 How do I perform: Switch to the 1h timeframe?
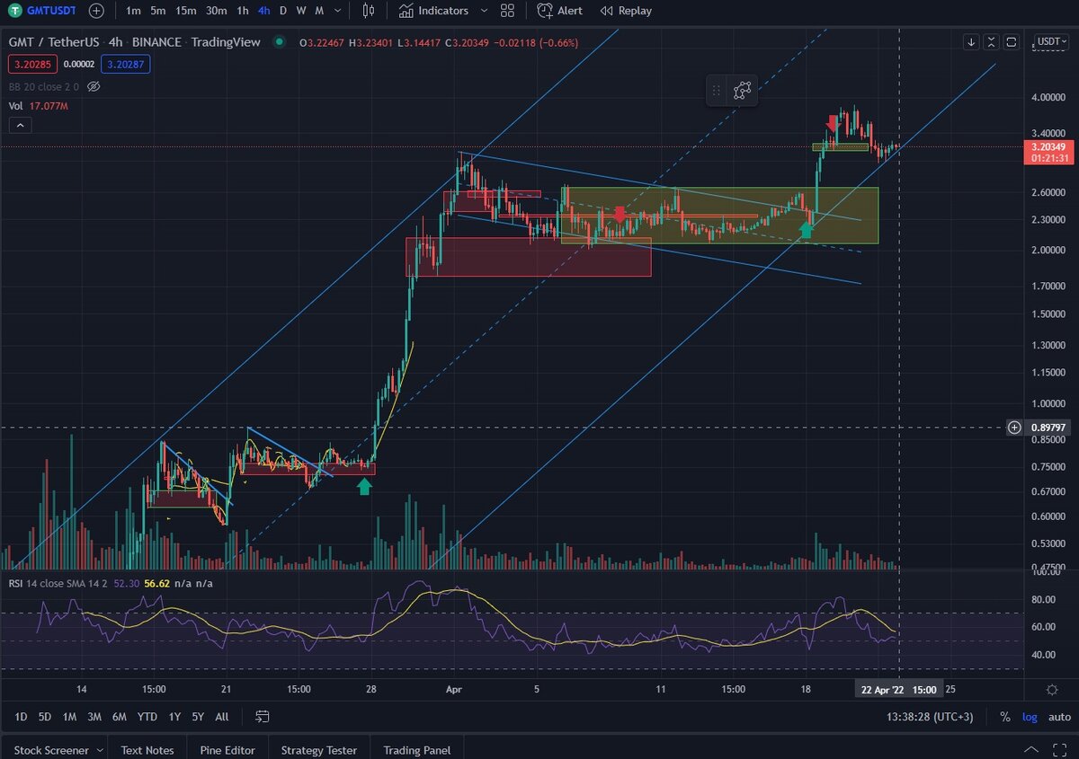coord(243,11)
